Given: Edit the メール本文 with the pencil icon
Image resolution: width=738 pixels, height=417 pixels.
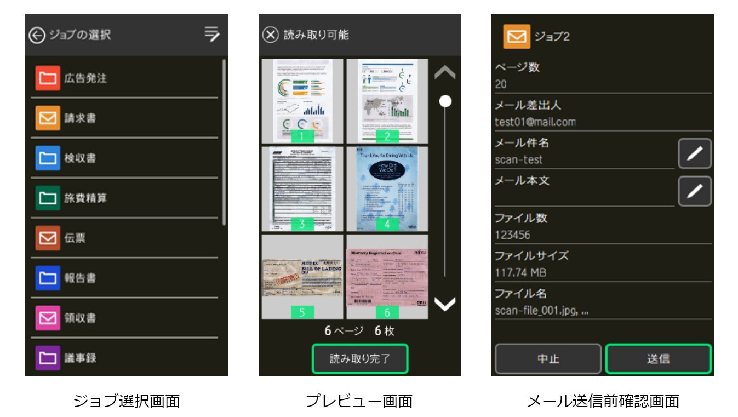Looking at the screenshot, I should tap(694, 191).
